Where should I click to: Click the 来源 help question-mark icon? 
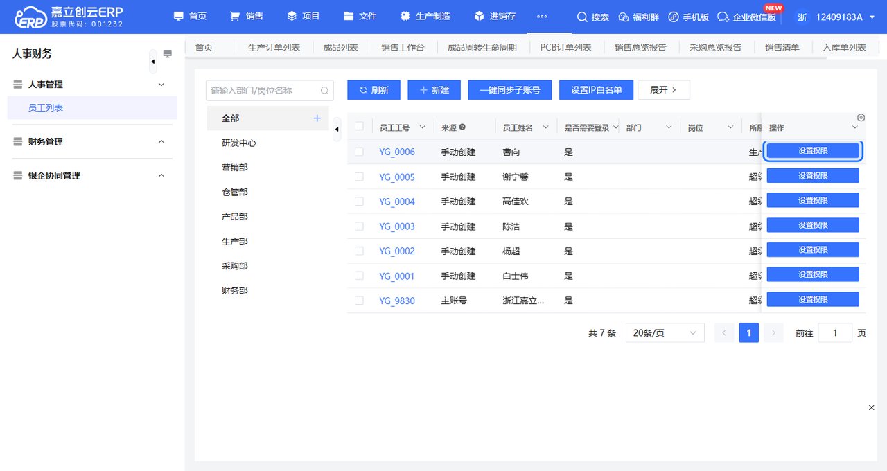click(462, 127)
